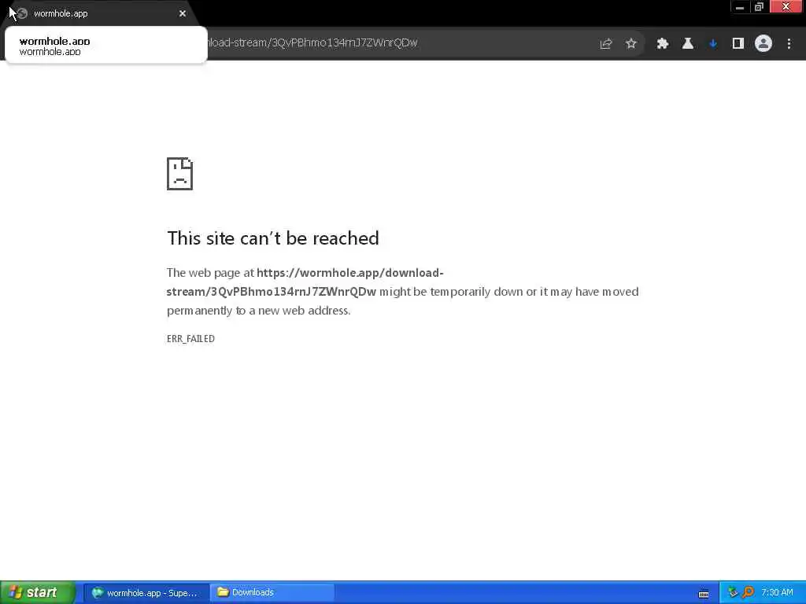Click the 'This site can't be reached' heading
The height and width of the screenshot is (604, 806).
coord(273,238)
